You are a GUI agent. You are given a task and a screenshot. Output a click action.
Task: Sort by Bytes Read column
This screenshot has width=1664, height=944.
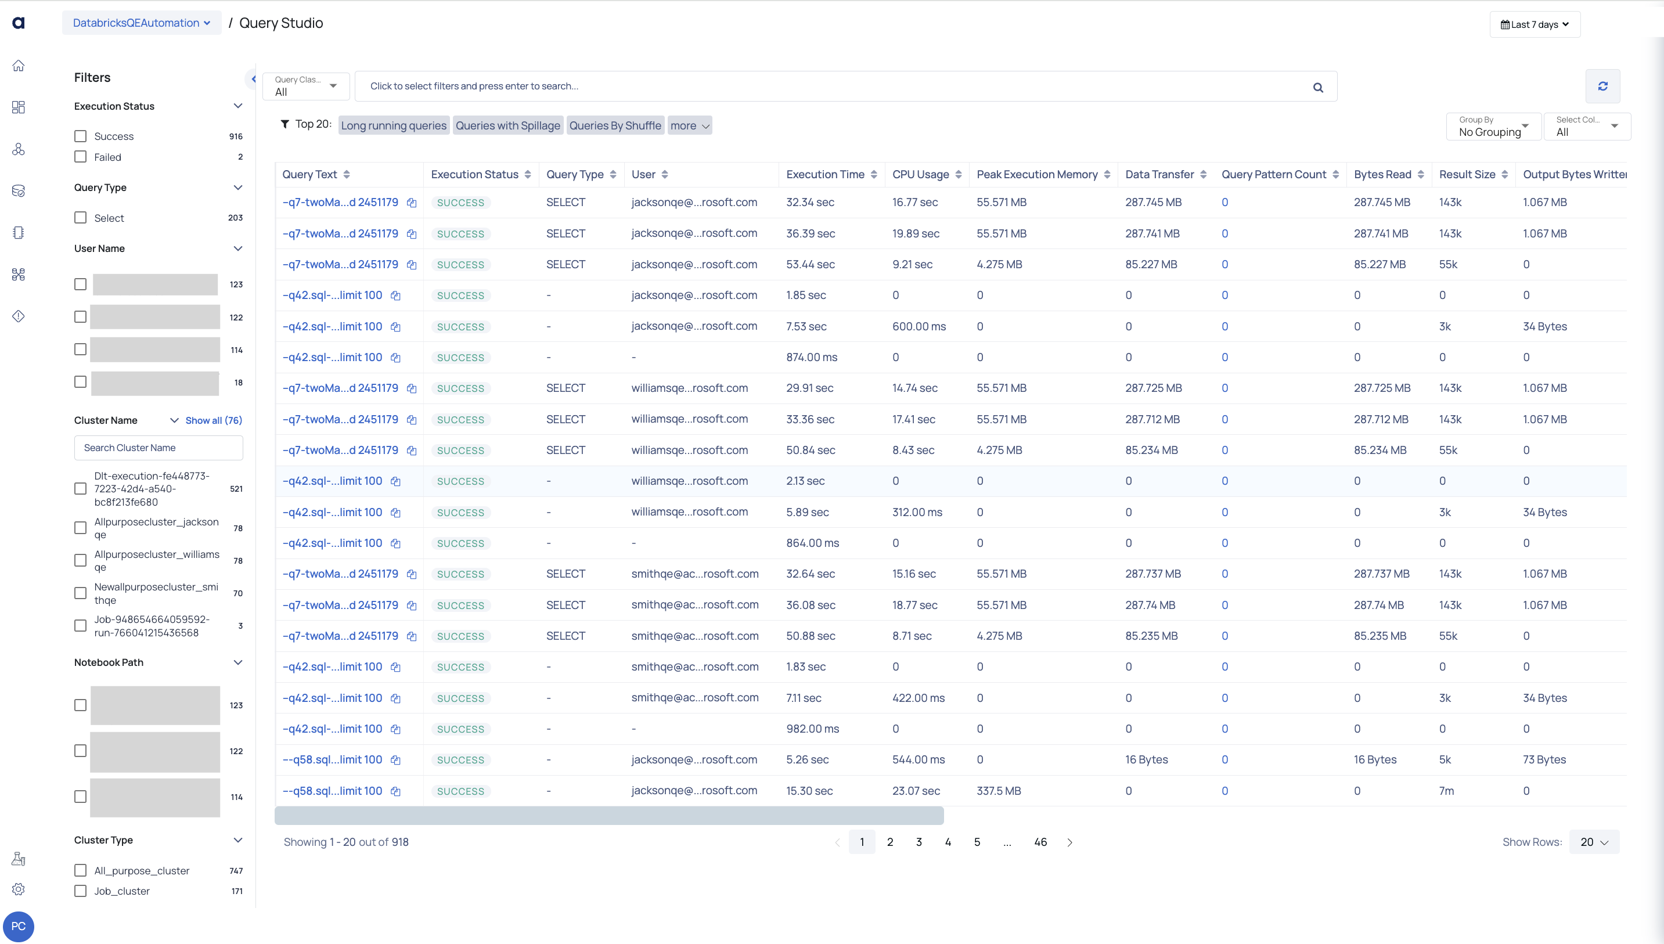click(x=1420, y=174)
